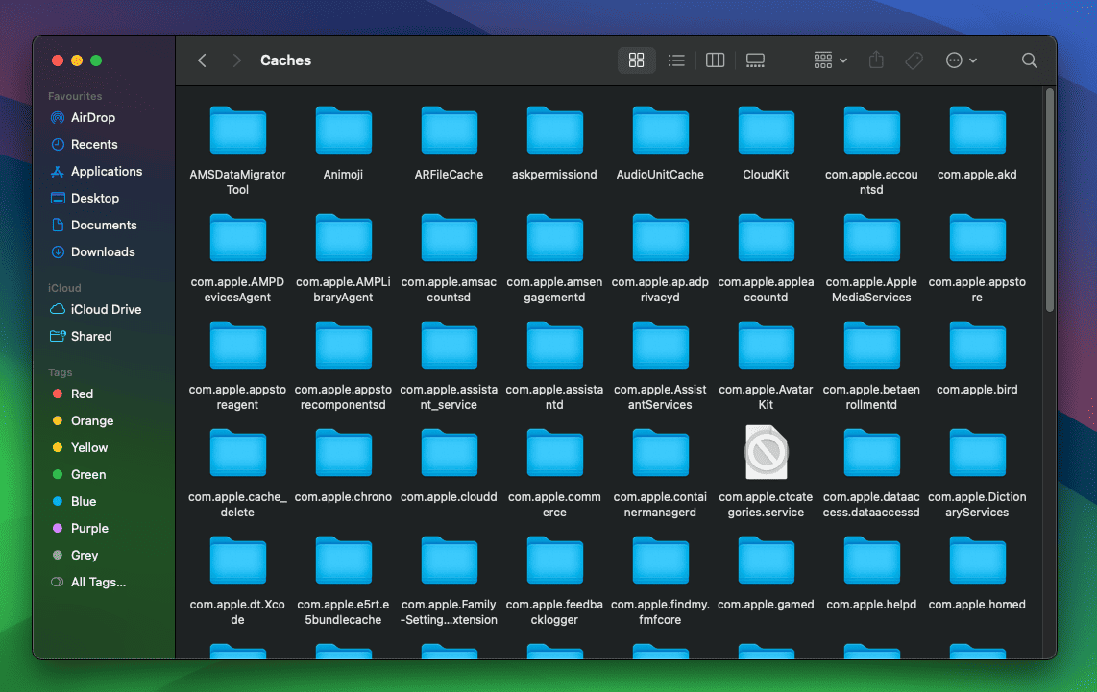Select the com.apple.ap.adprivacyd folder
Image resolution: width=1097 pixels, height=692 pixels.
(661, 238)
